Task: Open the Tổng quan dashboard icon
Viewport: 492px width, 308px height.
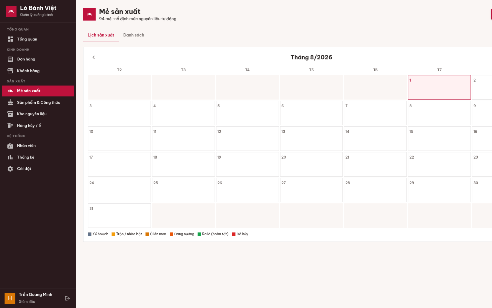Action: point(10,39)
